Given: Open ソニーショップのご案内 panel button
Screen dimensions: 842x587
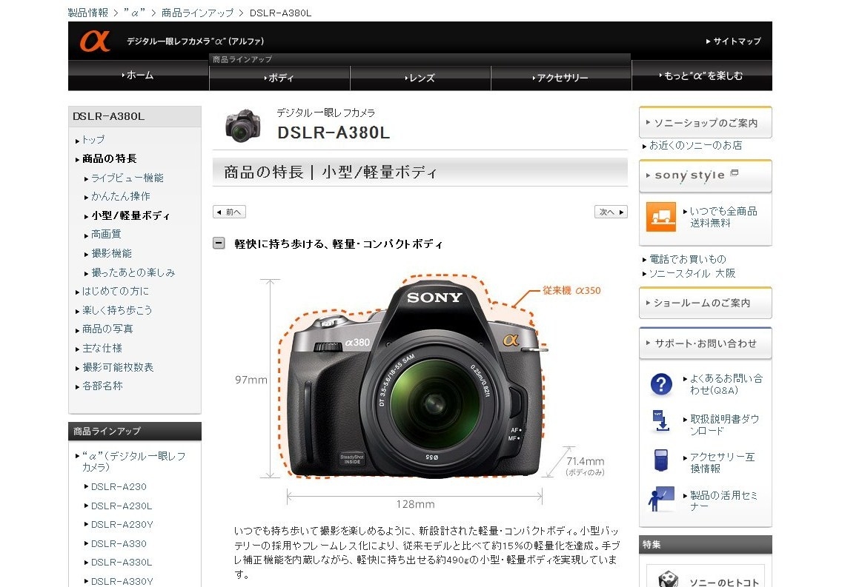Looking at the screenshot, I should [x=705, y=123].
